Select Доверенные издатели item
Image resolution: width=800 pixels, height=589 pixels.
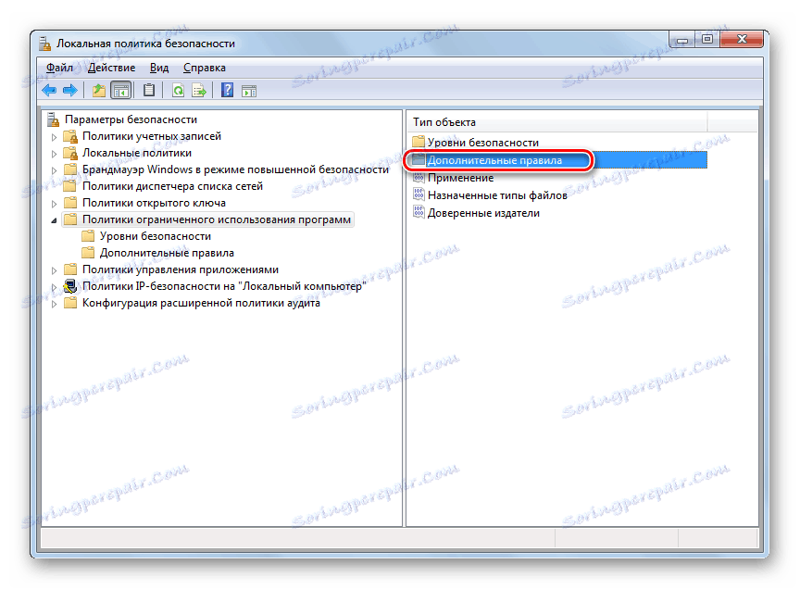tap(483, 213)
